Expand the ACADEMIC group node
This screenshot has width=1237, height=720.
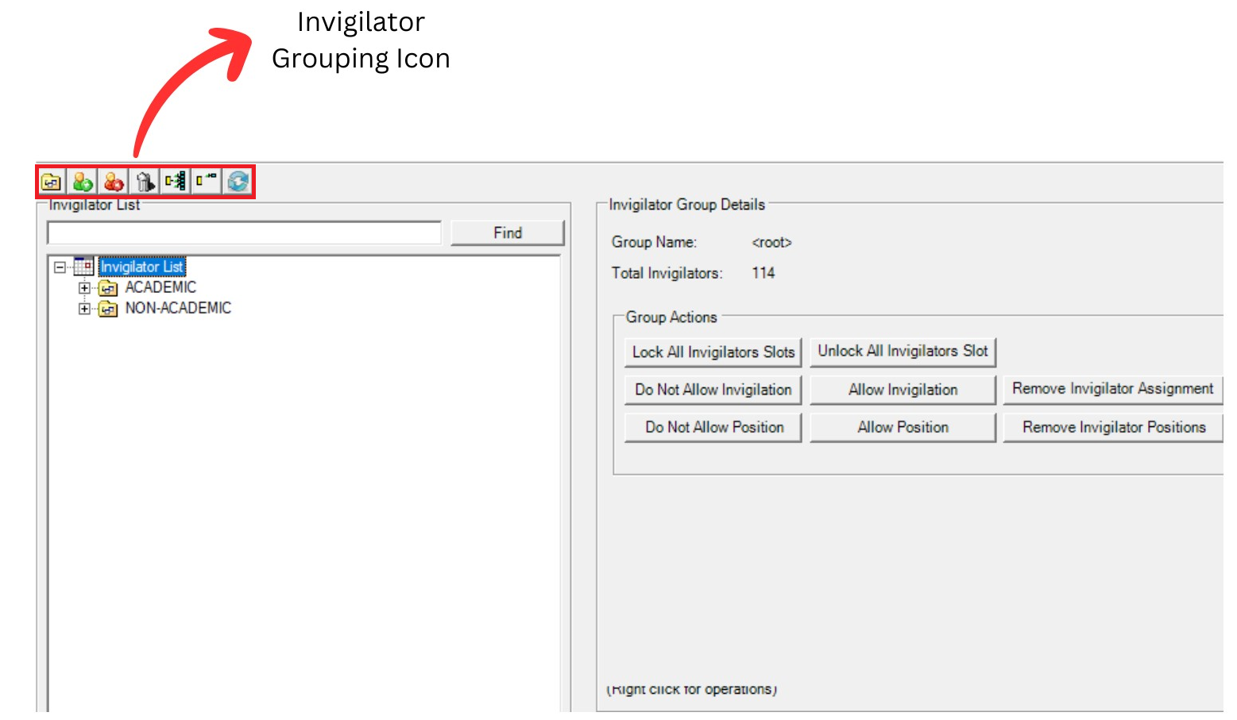84,287
